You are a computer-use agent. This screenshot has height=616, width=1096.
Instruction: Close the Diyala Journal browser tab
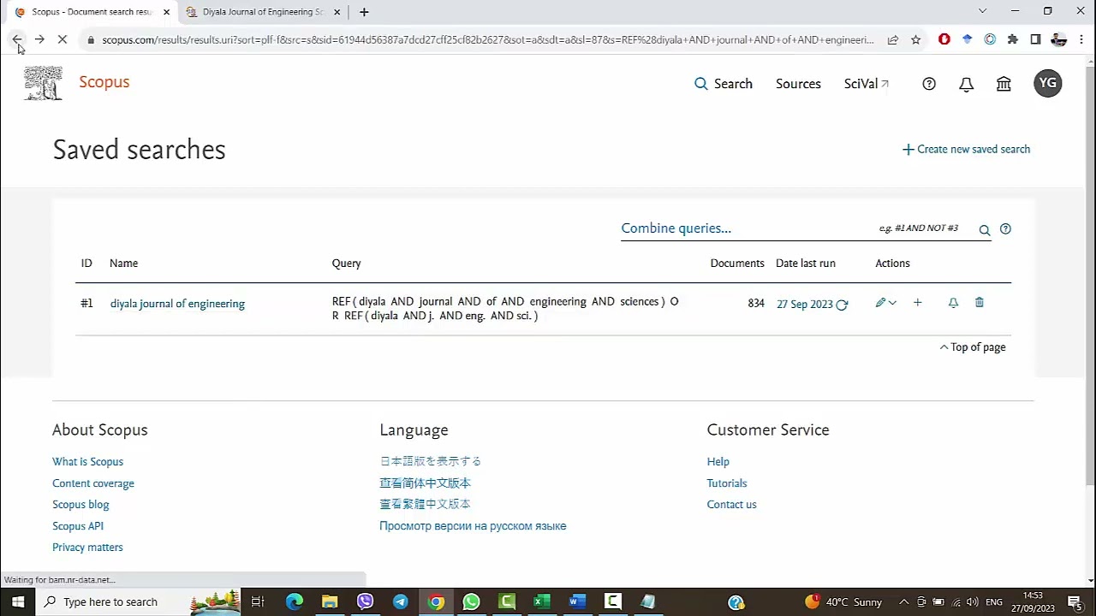pyautogui.click(x=337, y=12)
